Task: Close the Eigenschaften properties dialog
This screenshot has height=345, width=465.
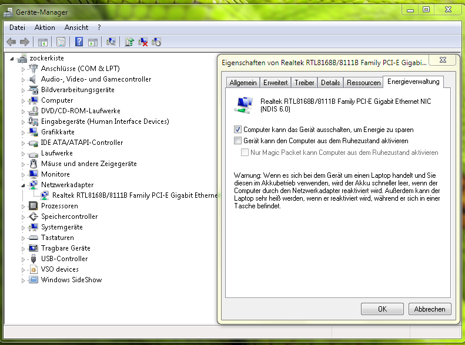Action: [x=443, y=60]
